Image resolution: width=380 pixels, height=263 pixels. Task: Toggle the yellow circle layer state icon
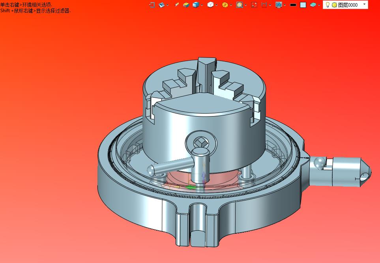[335, 5]
